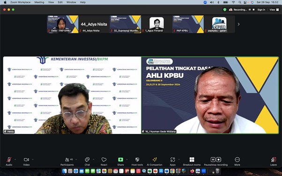The height and width of the screenshot is (176, 282).
Task: Expand the Video options arrow
Action: [32, 159]
